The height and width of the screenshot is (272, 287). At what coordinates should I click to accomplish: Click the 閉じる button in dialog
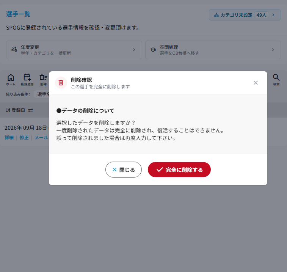pos(124,170)
